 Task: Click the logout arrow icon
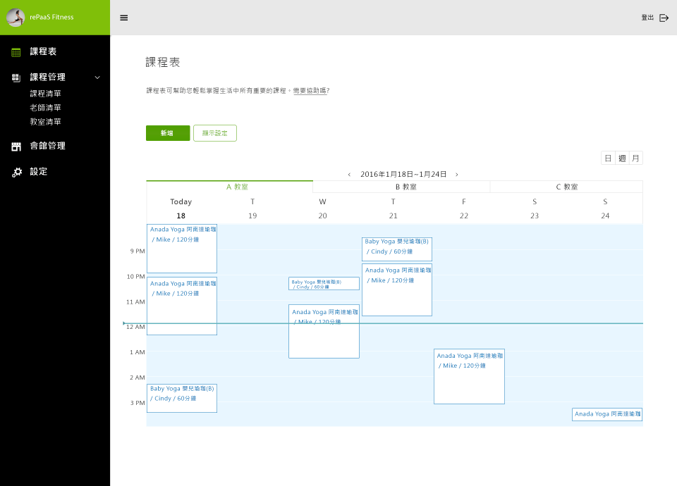664,18
